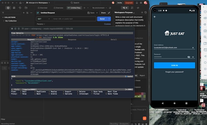The width and height of the screenshot is (207, 125).
Task: Open the settings gear in Postman header
Action: click(x=141, y=3)
